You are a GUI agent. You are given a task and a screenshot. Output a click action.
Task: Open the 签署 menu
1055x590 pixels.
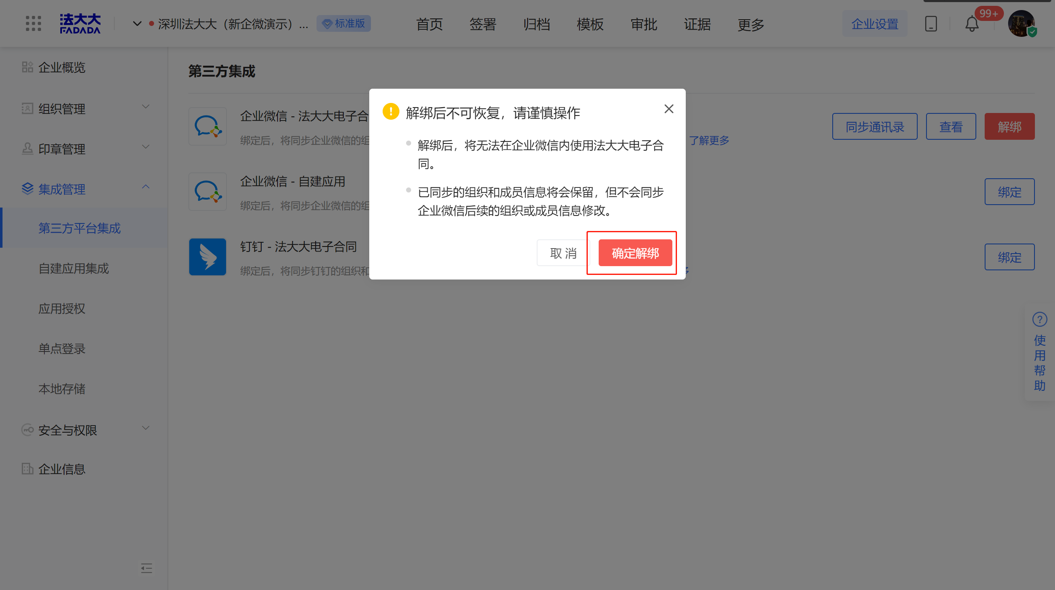click(483, 24)
